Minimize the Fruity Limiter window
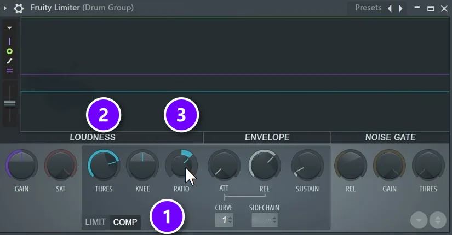The image size is (452, 235). click(417, 7)
